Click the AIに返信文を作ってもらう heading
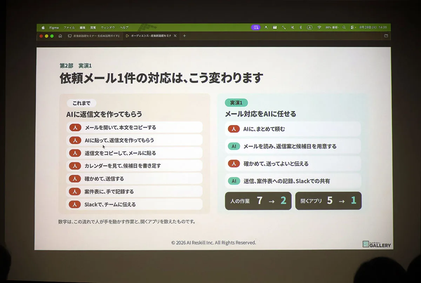 pos(104,114)
